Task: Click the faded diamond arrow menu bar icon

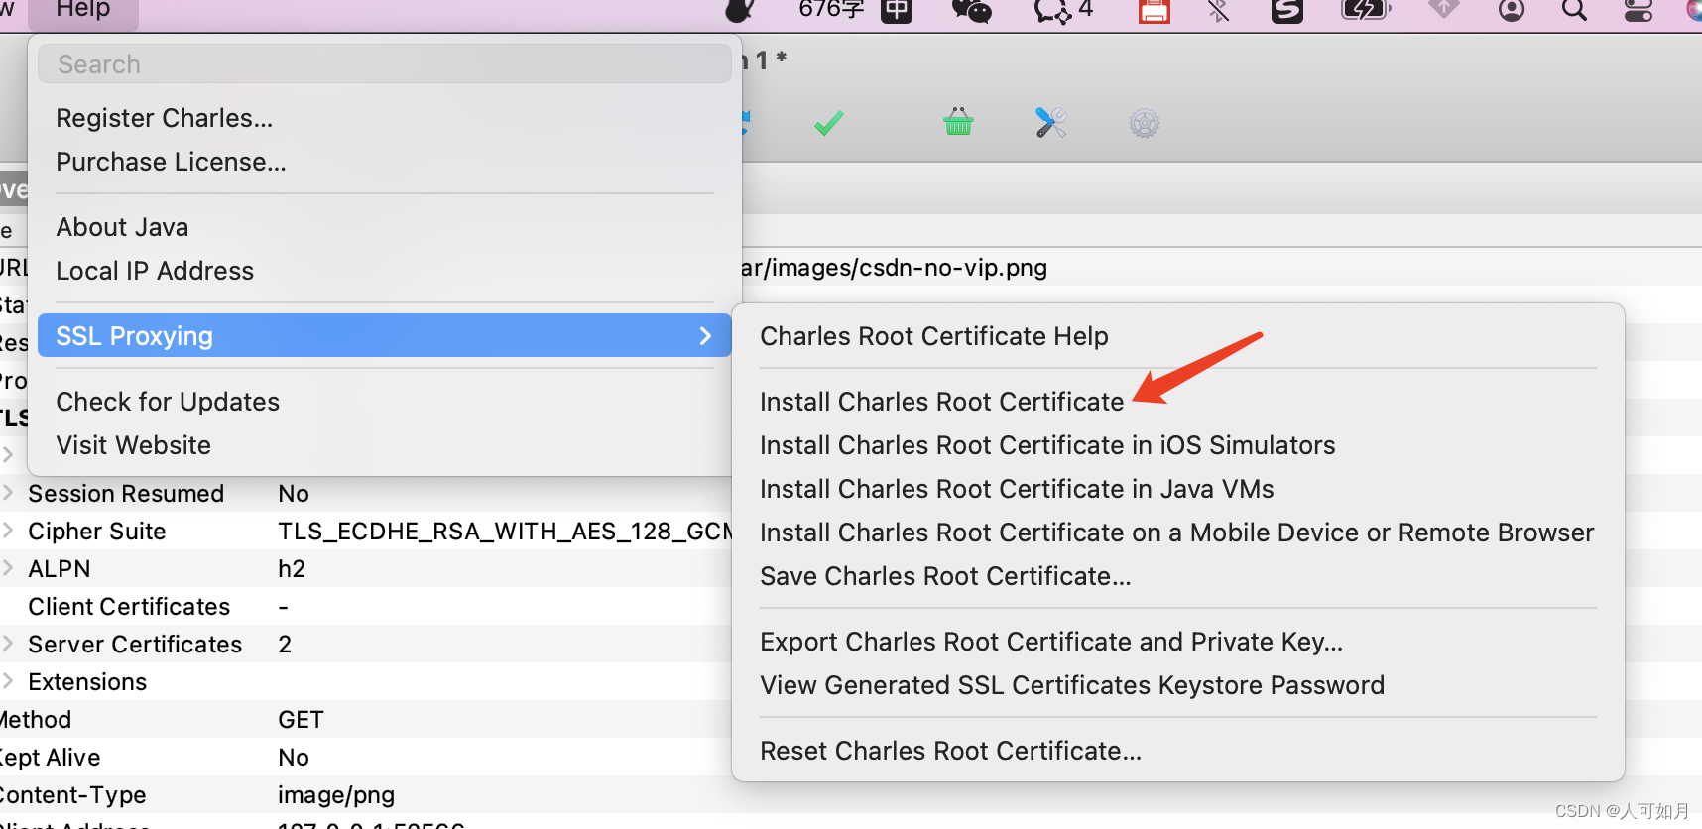Action: pos(1443,8)
